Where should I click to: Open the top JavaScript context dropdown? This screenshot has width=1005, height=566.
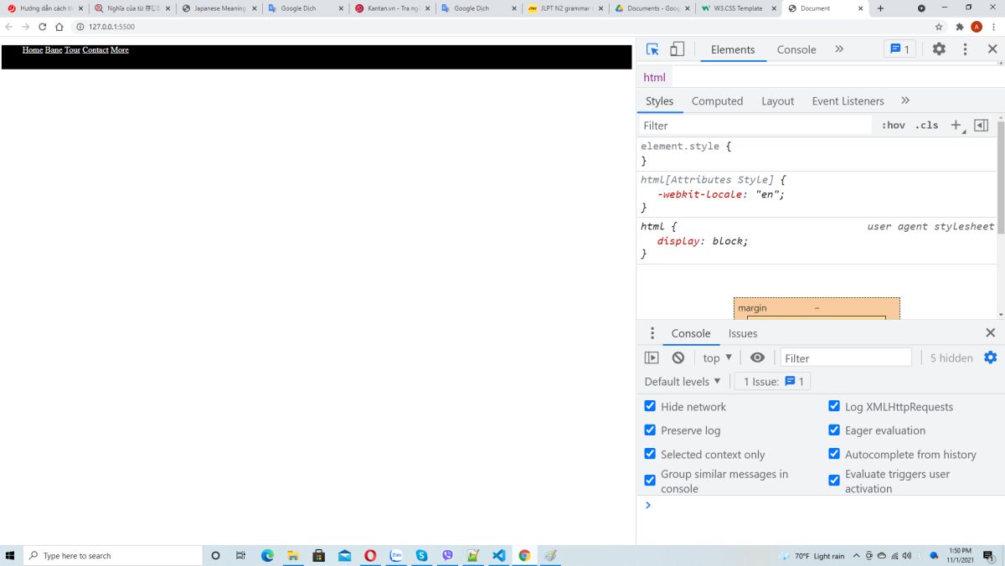(718, 358)
